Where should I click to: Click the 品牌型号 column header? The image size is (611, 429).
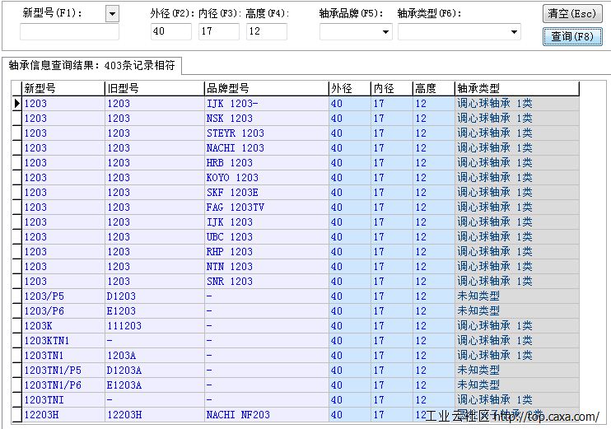tap(264, 88)
